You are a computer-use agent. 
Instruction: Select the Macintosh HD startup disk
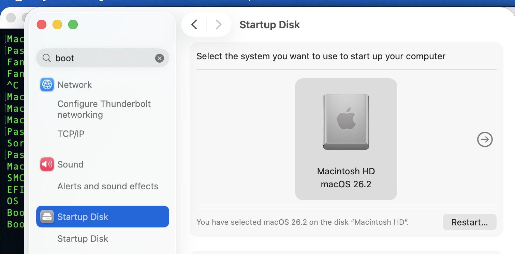pos(346,139)
